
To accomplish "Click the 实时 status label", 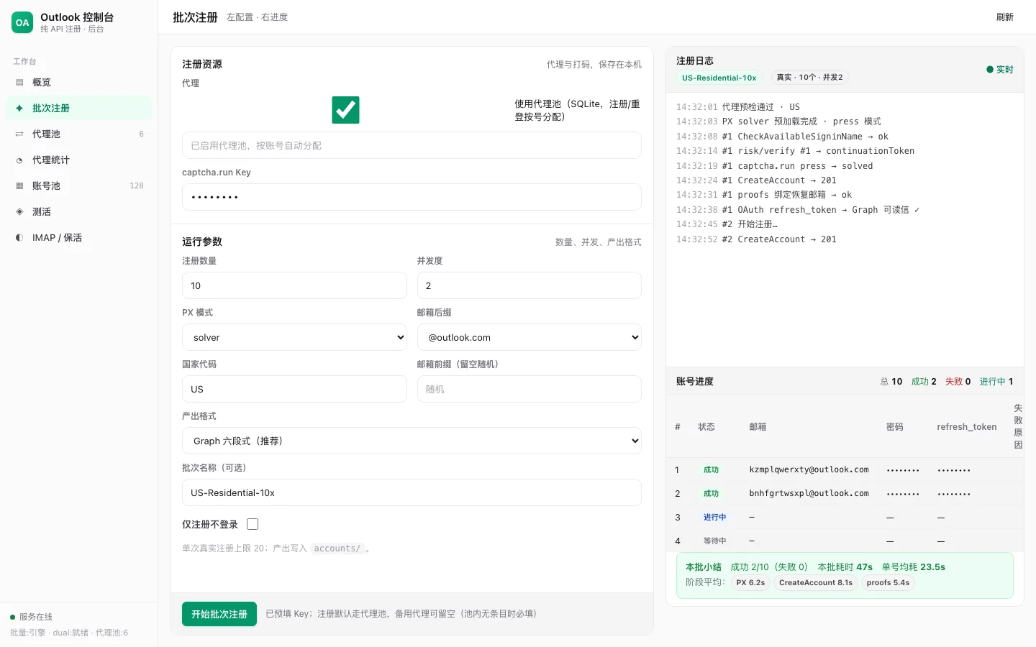I will click(x=1005, y=70).
